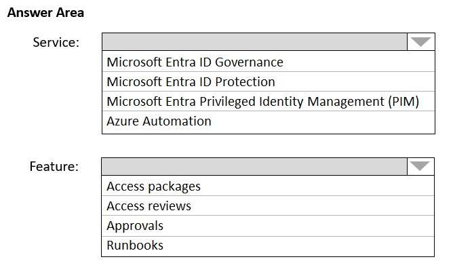Open the Service dropdown arrow

[420, 42]
